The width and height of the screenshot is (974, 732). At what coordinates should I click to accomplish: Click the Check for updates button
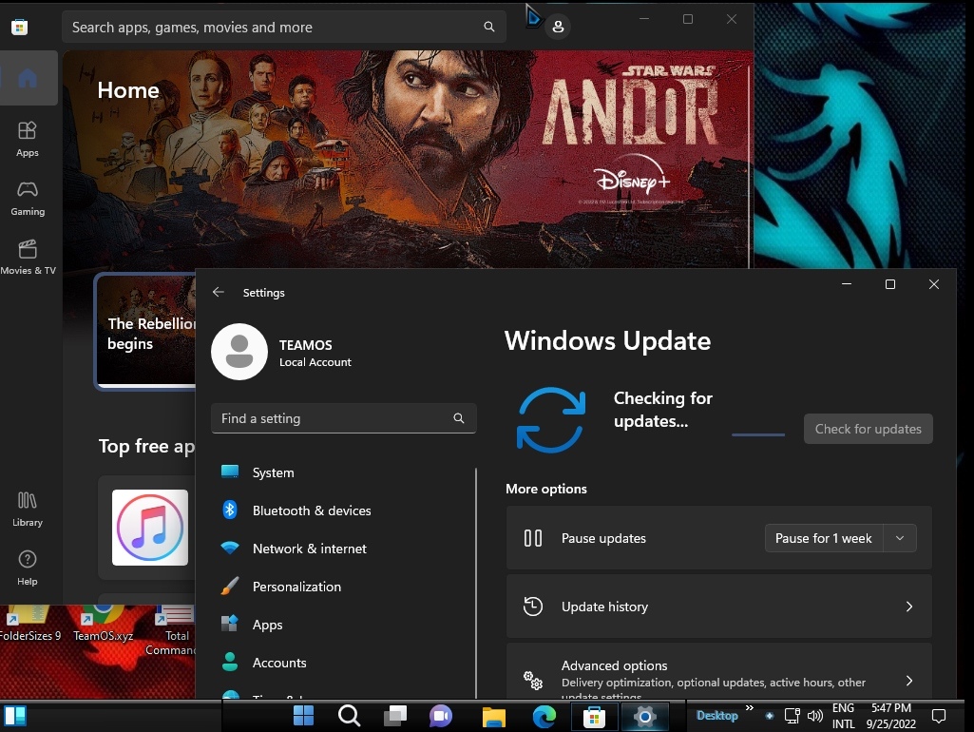(868, 429)
